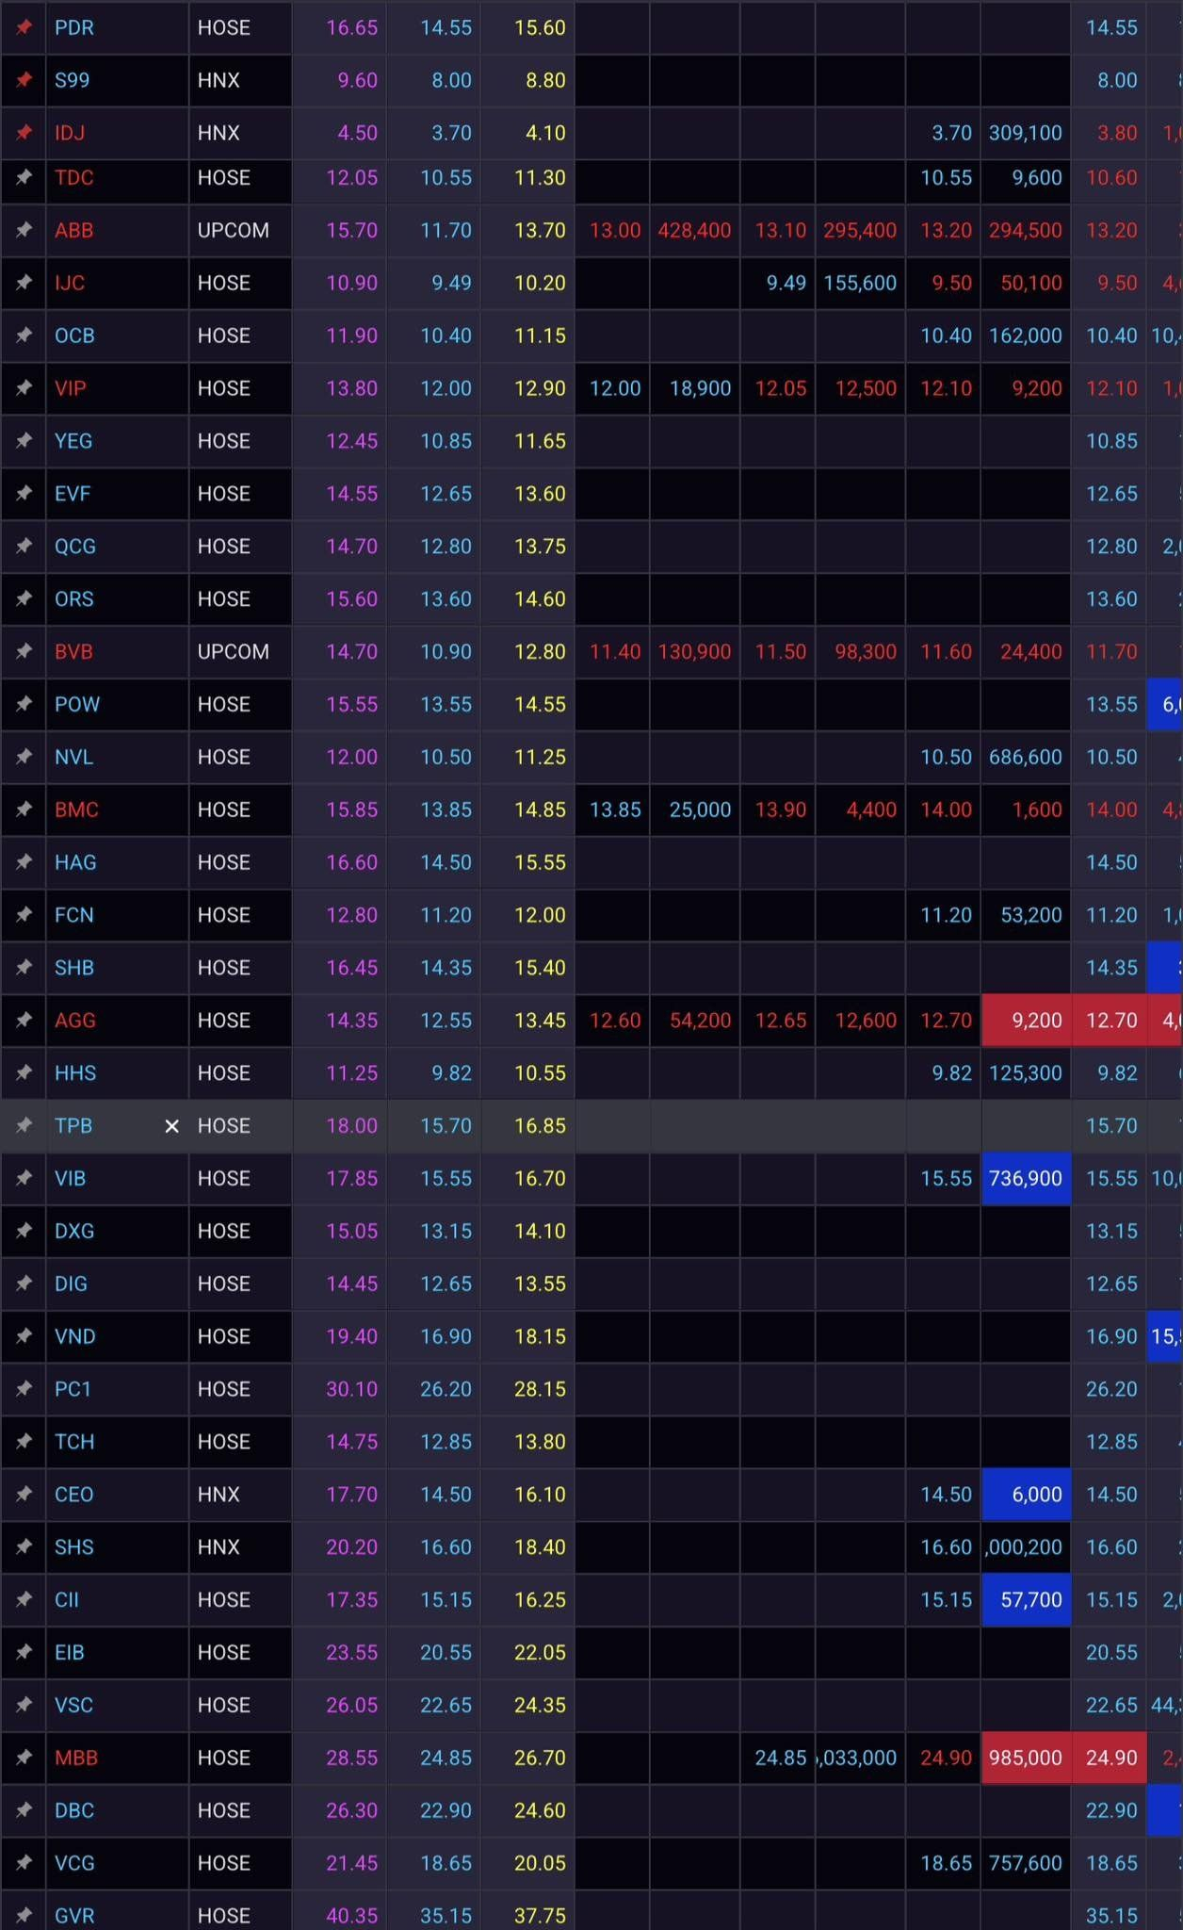Click ABB bid volume 428,400
1183x1930 pixels.
pyautogui.click(x=694, y=230)
